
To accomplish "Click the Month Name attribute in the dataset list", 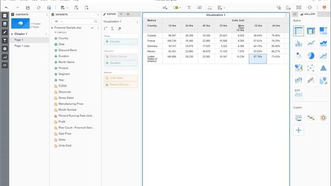I will click(66, 62).
